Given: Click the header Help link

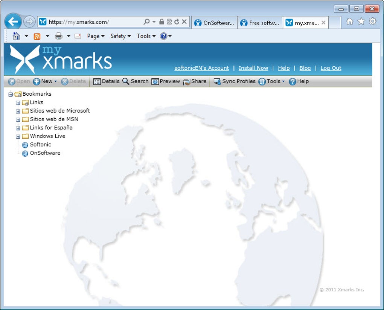Looking at the screenshot, I should coord(284,68).
